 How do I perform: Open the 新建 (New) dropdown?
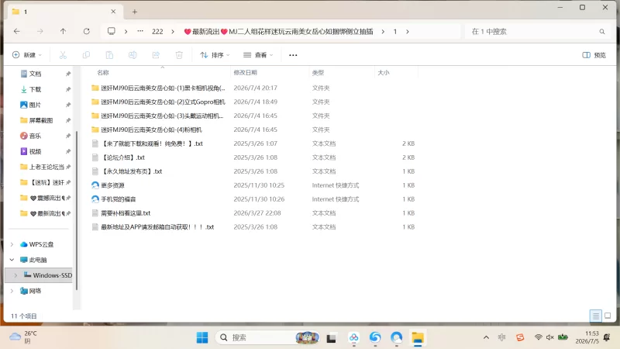pos(27,55)
